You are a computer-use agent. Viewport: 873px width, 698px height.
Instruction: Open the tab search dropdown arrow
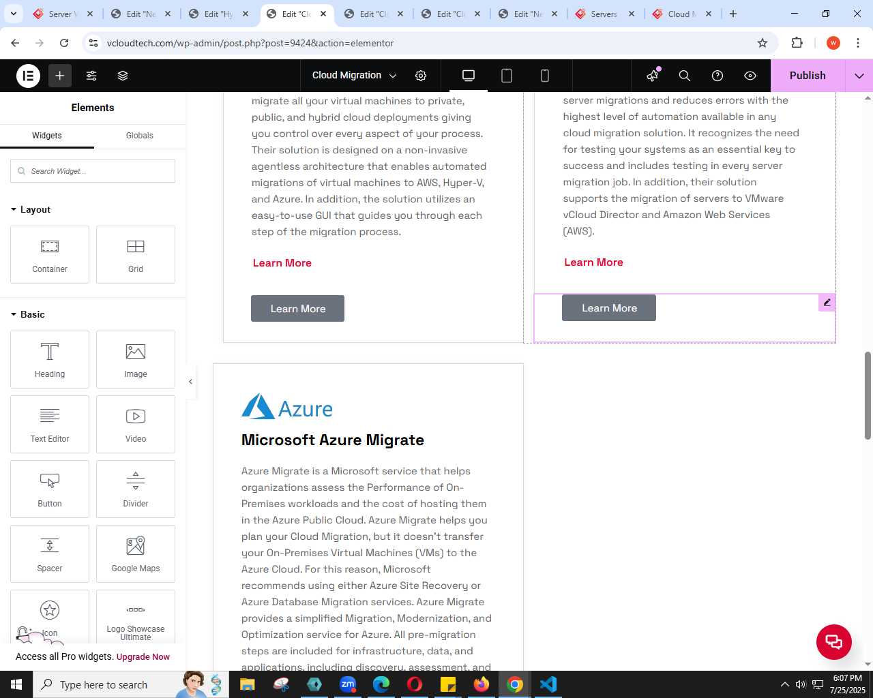(x=14, y=14)
